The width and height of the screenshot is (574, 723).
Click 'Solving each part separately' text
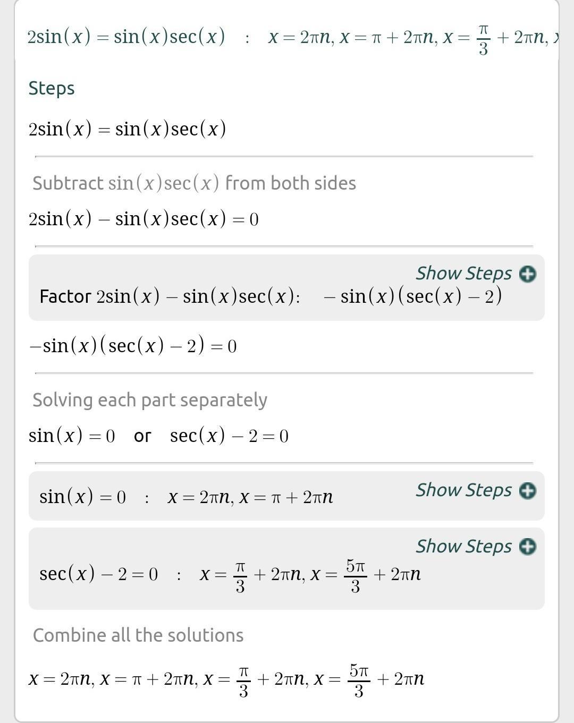[150, 400]
